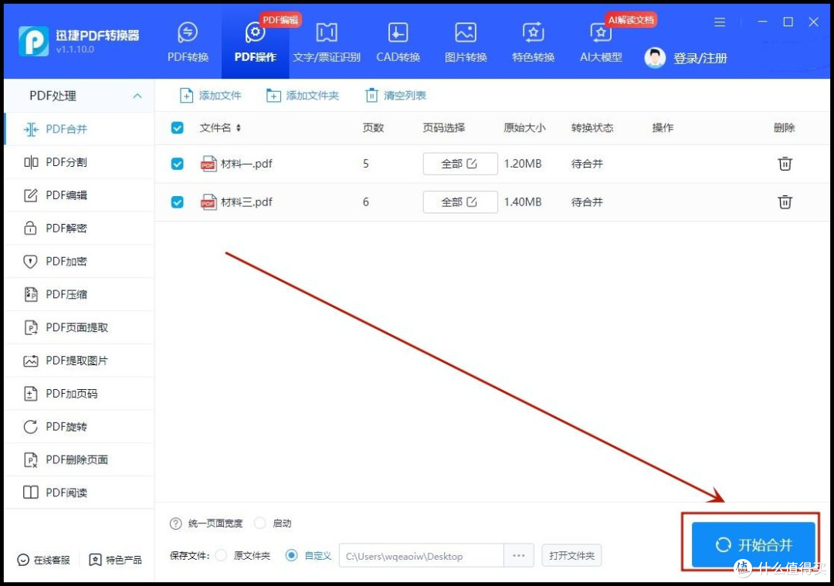The height and width of the screenshot is (586, 834).
Task: Click 清空列表 button
Action: coord(395,96)
